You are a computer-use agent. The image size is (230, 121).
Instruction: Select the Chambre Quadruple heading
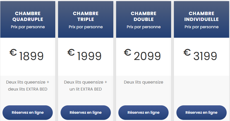tap(28, 16)
